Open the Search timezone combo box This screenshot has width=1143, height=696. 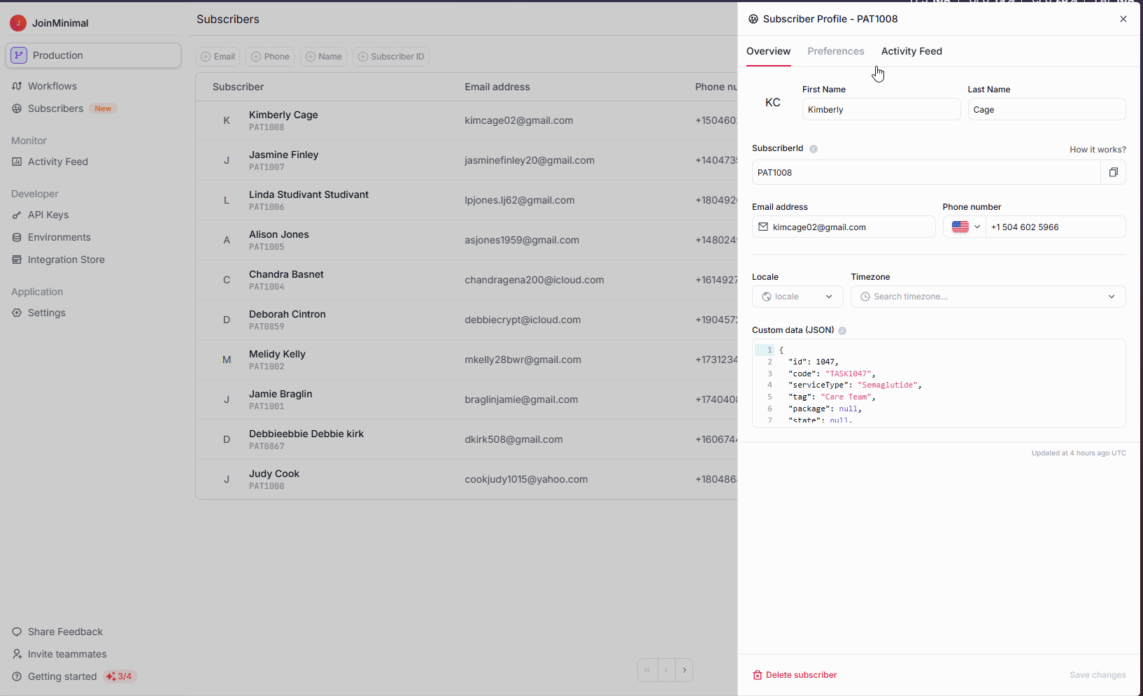[x=988, y=297]
